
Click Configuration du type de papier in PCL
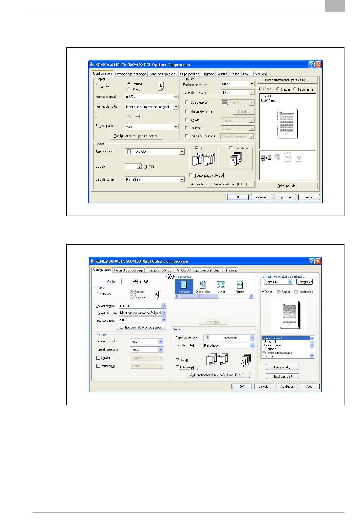[x=136, y=136]
